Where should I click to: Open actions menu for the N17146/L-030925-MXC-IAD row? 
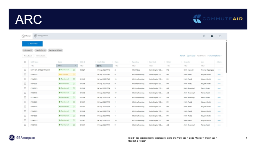coord(219,70)
